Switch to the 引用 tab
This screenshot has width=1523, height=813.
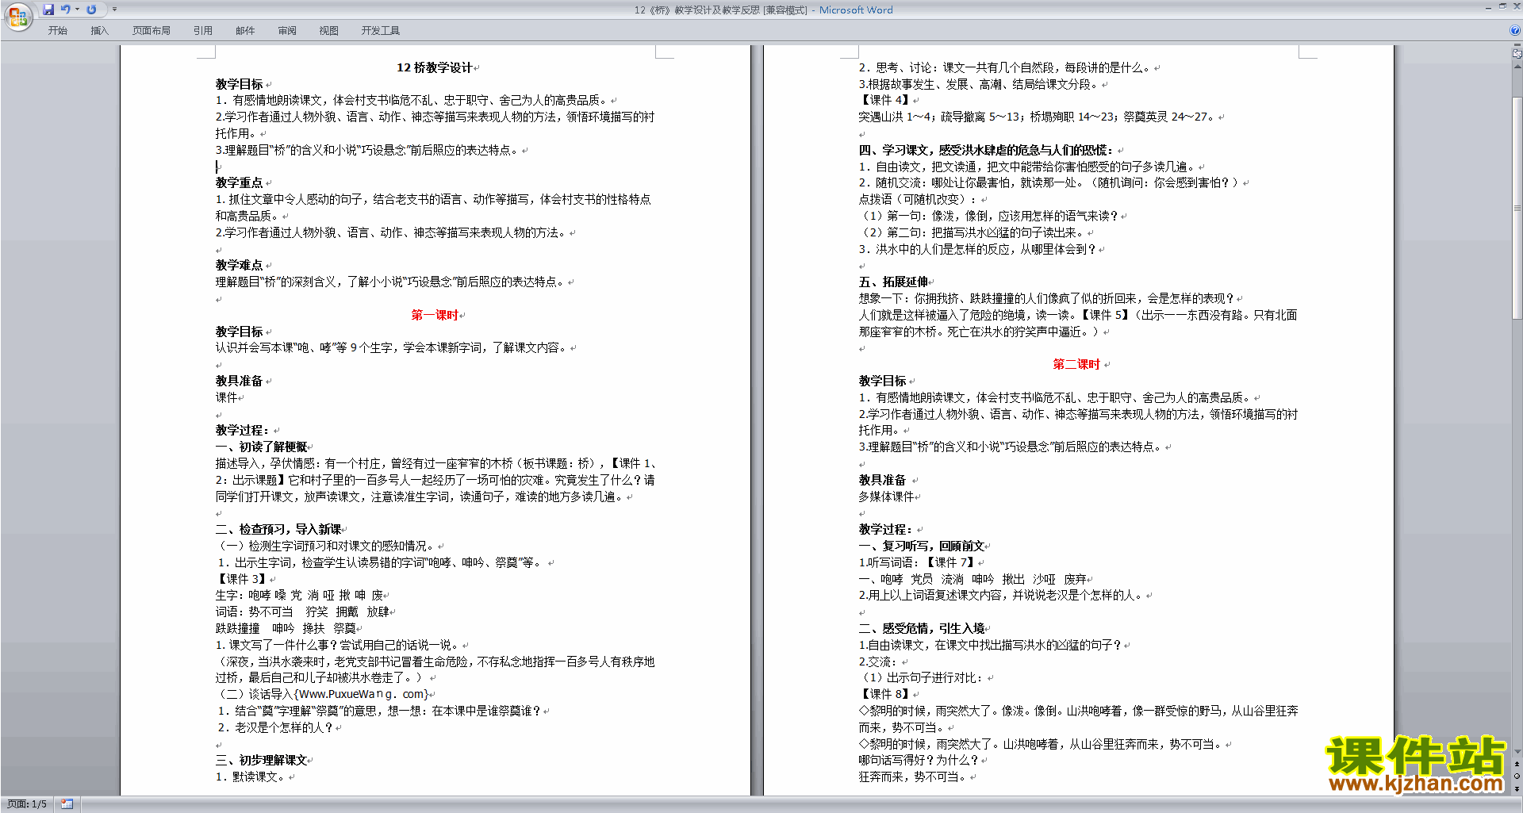click(203, 31)
